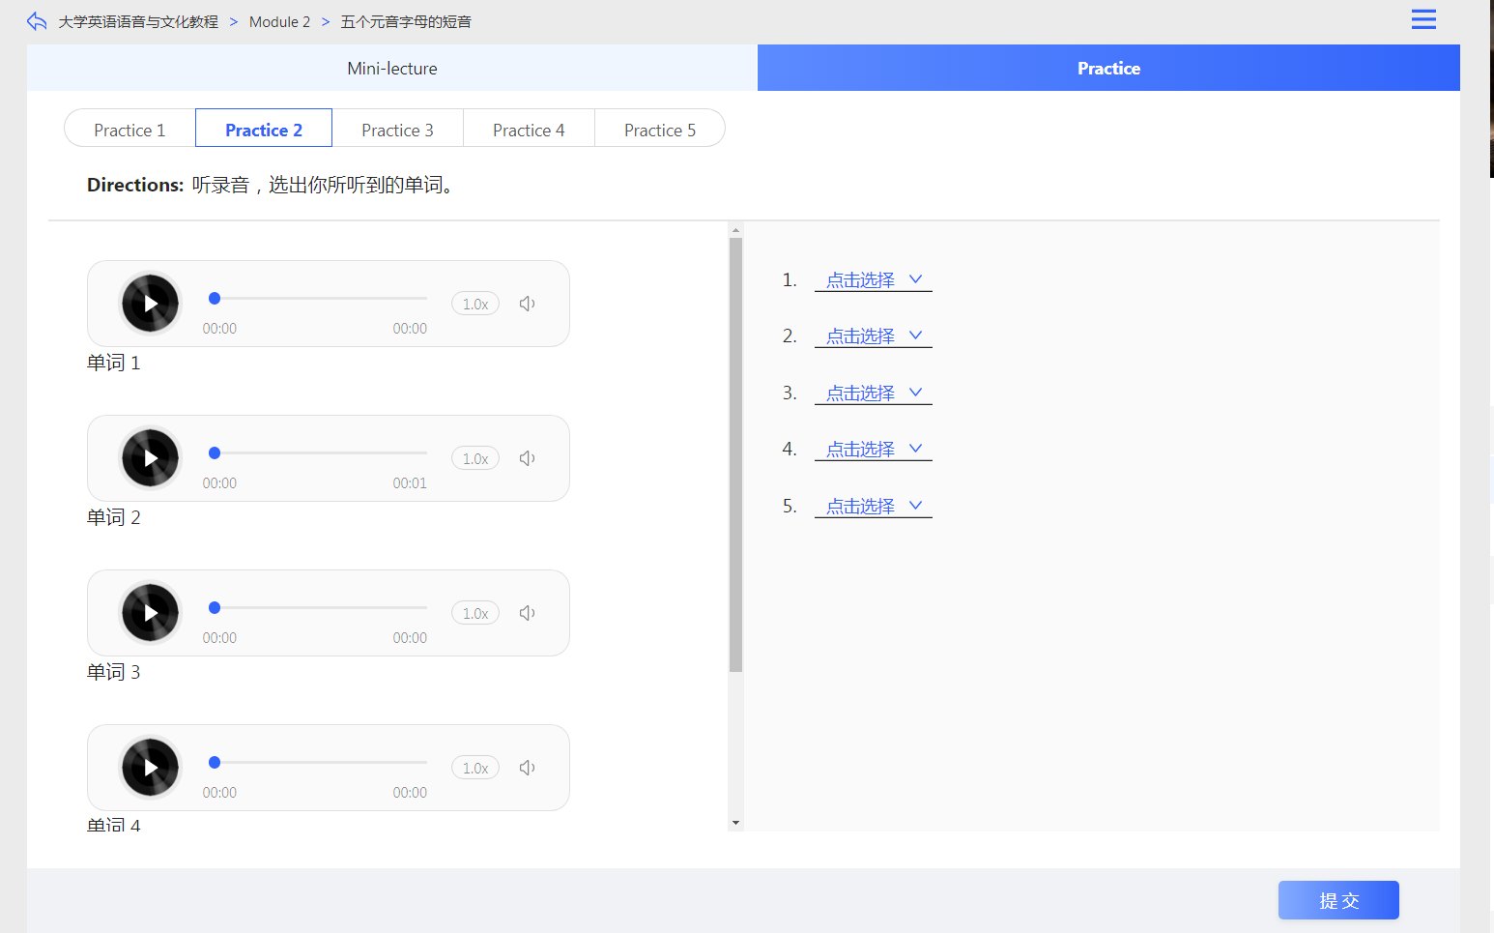The image size is (1494, 933).
Task: Select the Practice 3 tab
Action: [397, 130]
